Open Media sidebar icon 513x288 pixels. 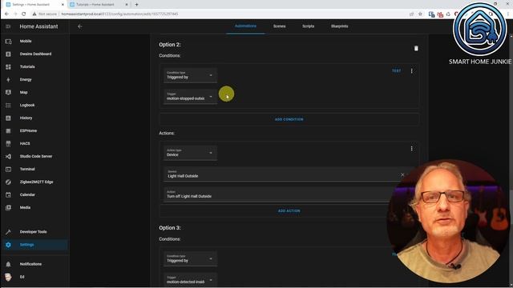(x=9, y=208)
